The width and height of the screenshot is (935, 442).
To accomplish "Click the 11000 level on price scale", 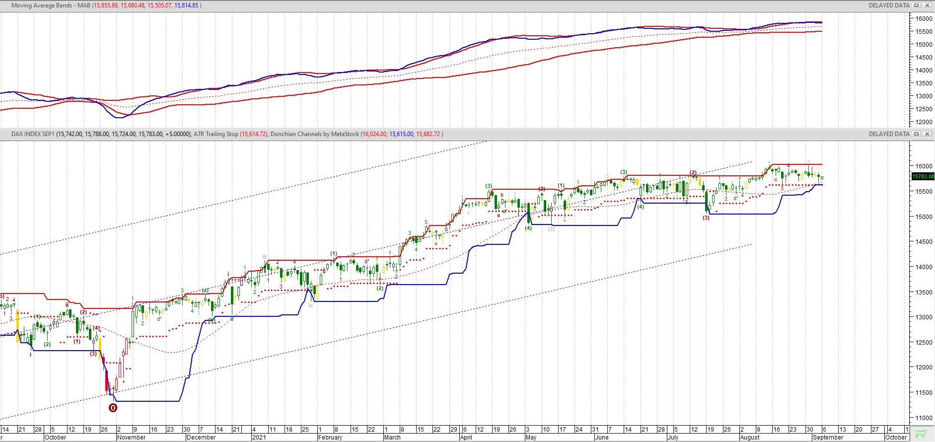I will click(x=924, y=418).
